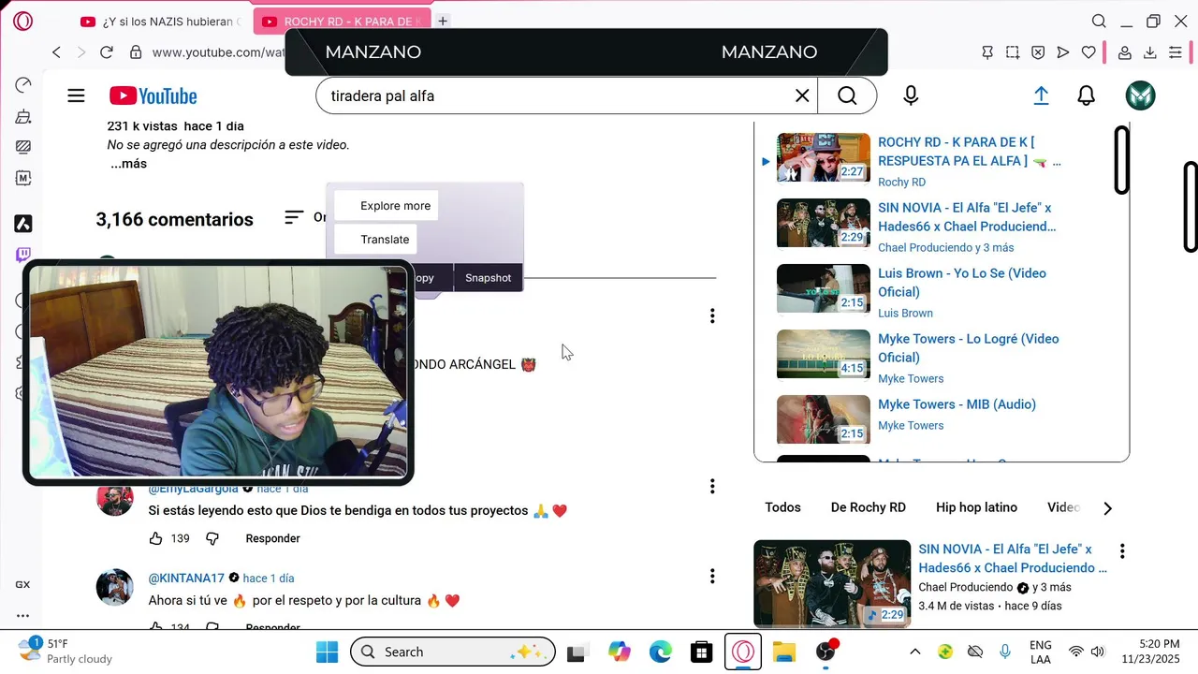The width and height of the screenshot is (1198, 674).
Task: Open SIN NOVIA playlist thumbnail 2:29
Action: pos(824,223)
